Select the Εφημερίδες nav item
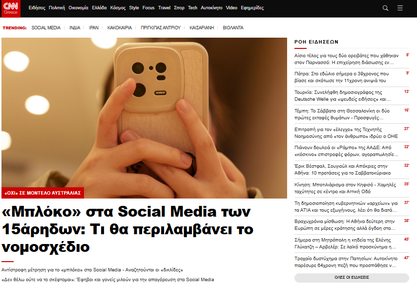The height and width of the screenshot is (289, 417). click(x=252, y=8)
